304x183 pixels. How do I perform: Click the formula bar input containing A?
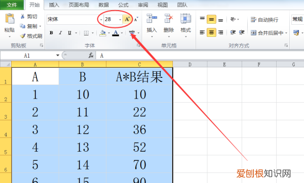point(200,56)
